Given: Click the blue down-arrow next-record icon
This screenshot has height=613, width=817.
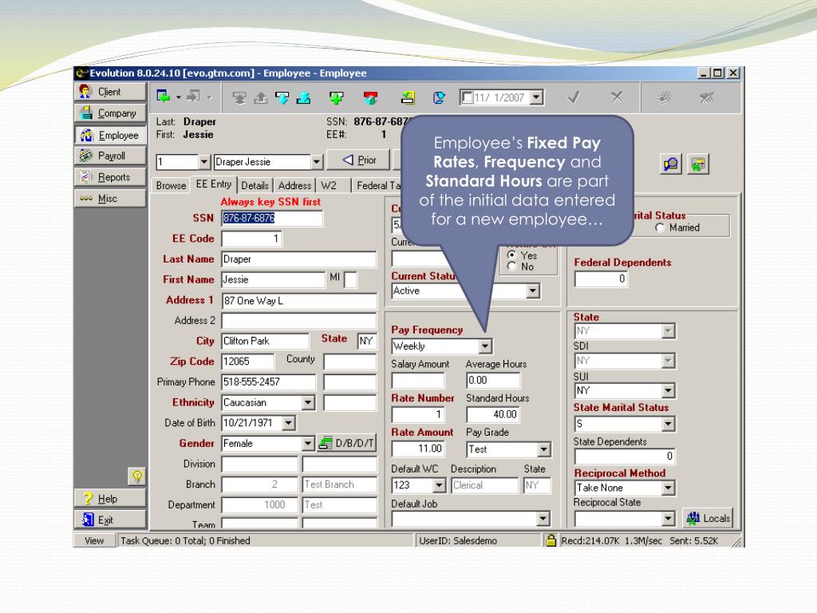Looking at the screenshot, I should coord(282,97).
